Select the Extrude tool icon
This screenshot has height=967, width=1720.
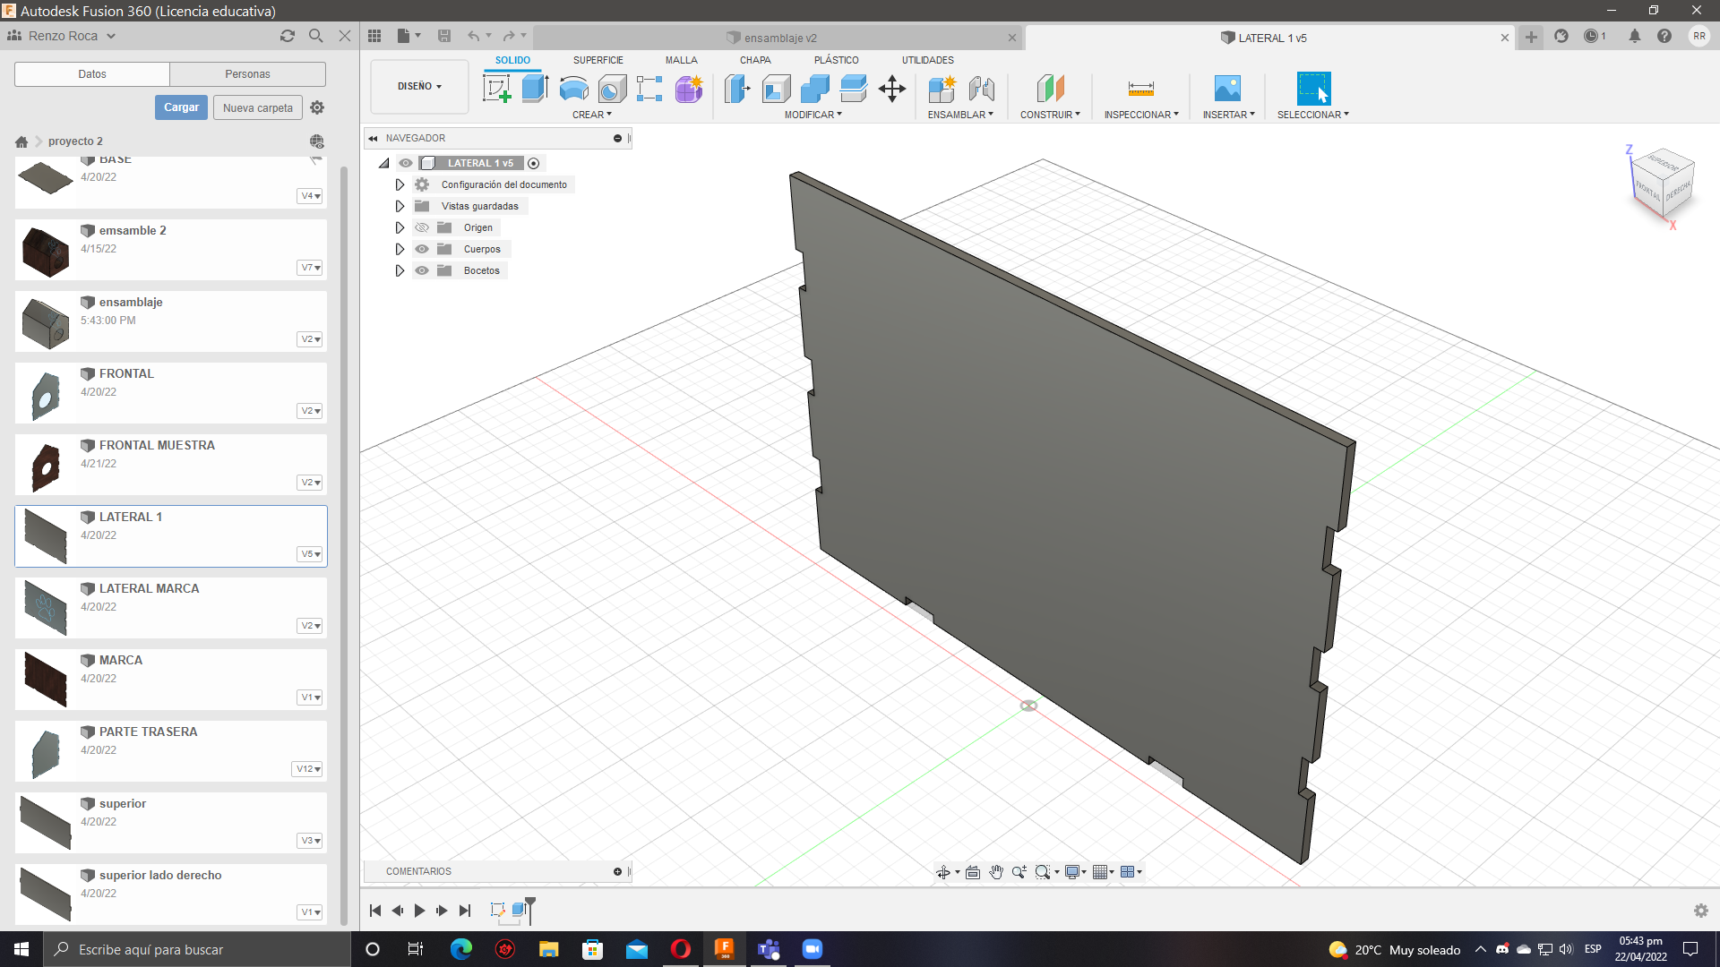535,89
